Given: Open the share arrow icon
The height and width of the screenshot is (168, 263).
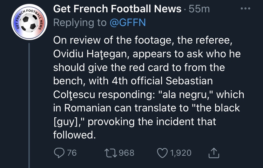Looking at the screenshot, I should 214,153.
